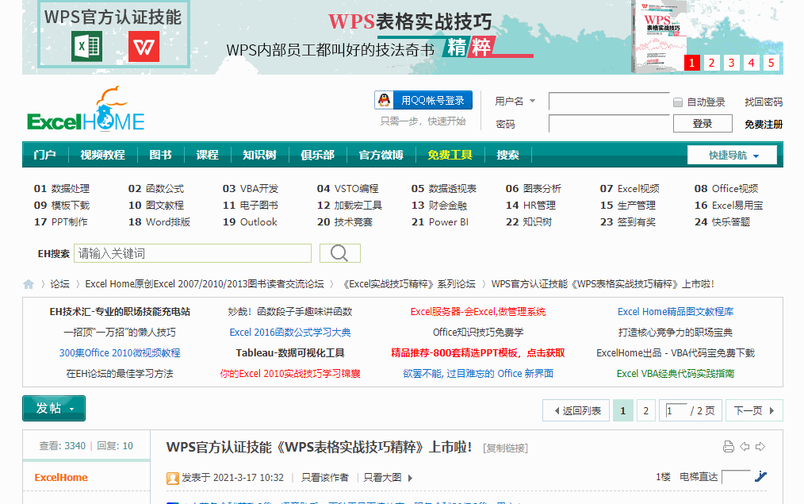
Task: Open the ExcelHome site logo
Action: (x=86, y=109)
